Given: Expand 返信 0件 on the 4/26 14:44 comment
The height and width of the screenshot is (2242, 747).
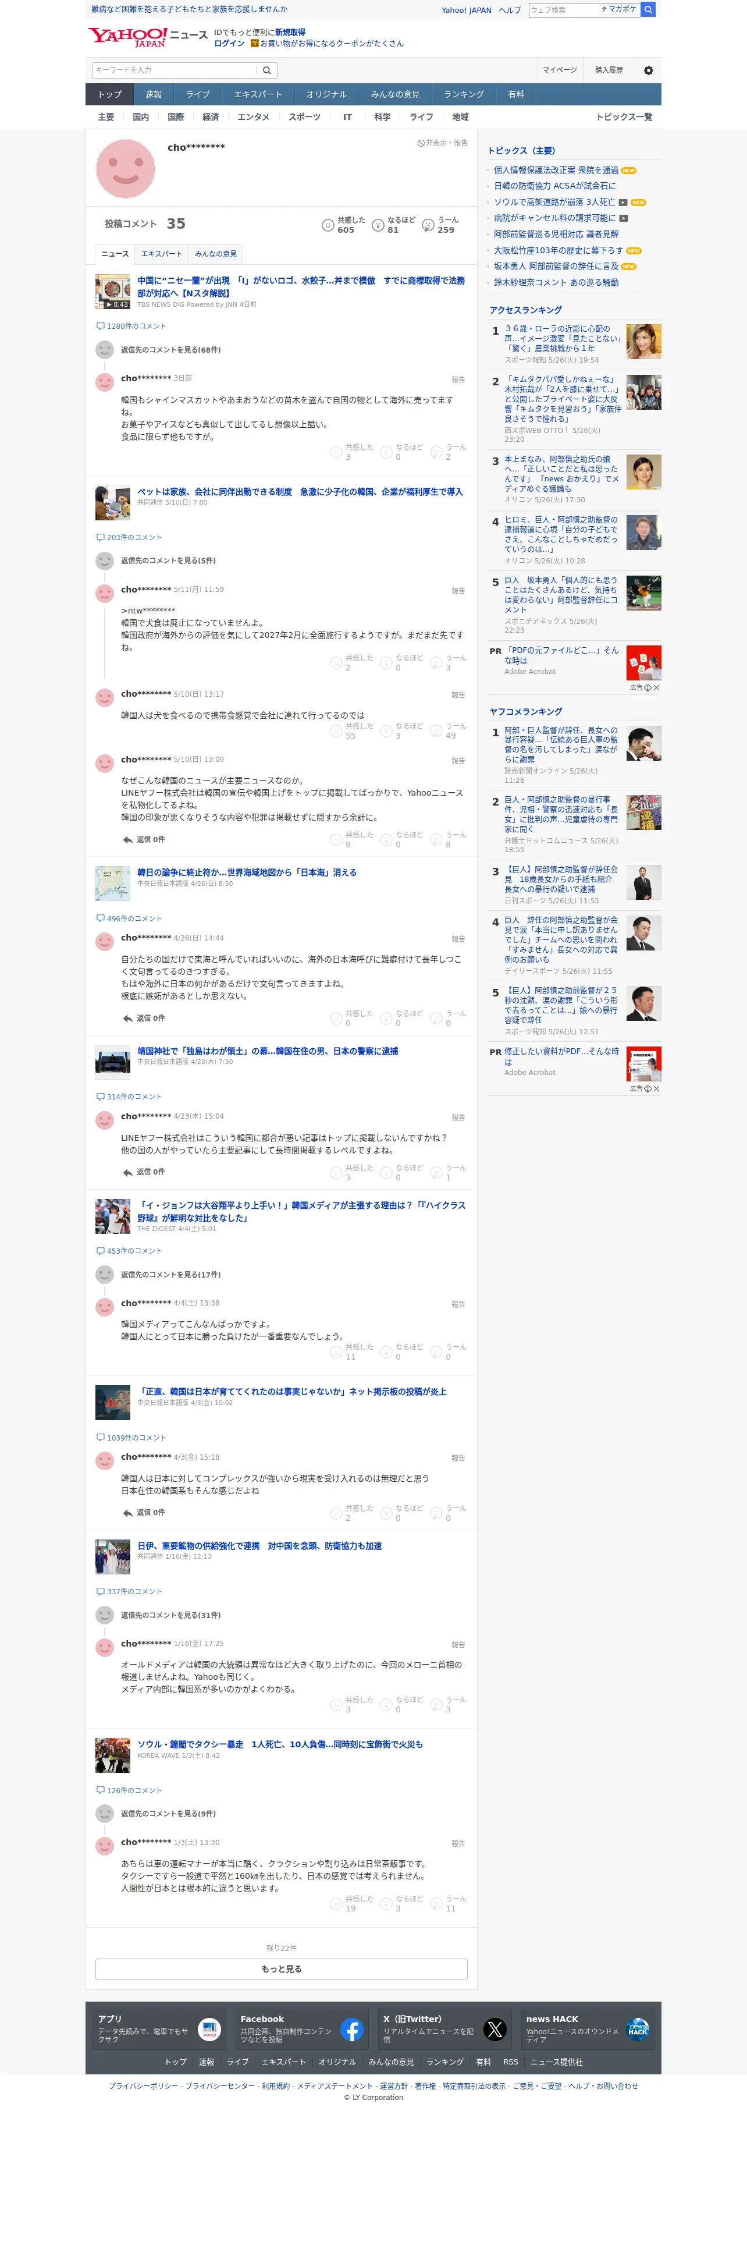Looking at the screenshot, I should [144, 1019].
